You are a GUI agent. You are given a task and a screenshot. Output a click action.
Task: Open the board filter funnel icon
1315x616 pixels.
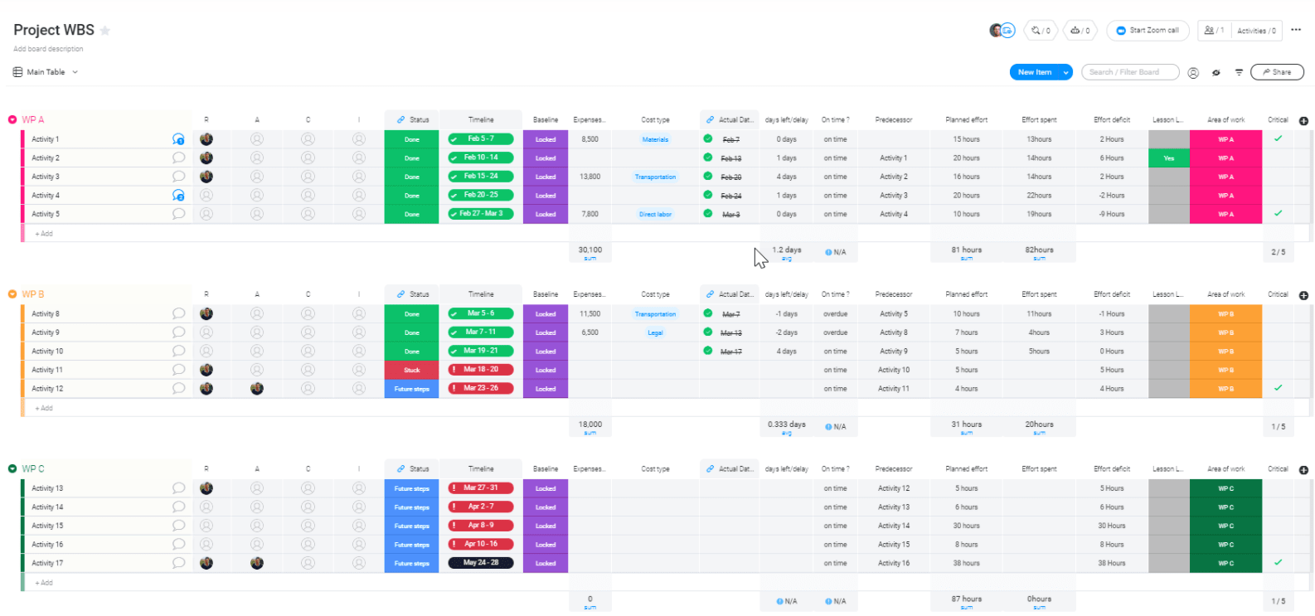(x=1239, y=73)
